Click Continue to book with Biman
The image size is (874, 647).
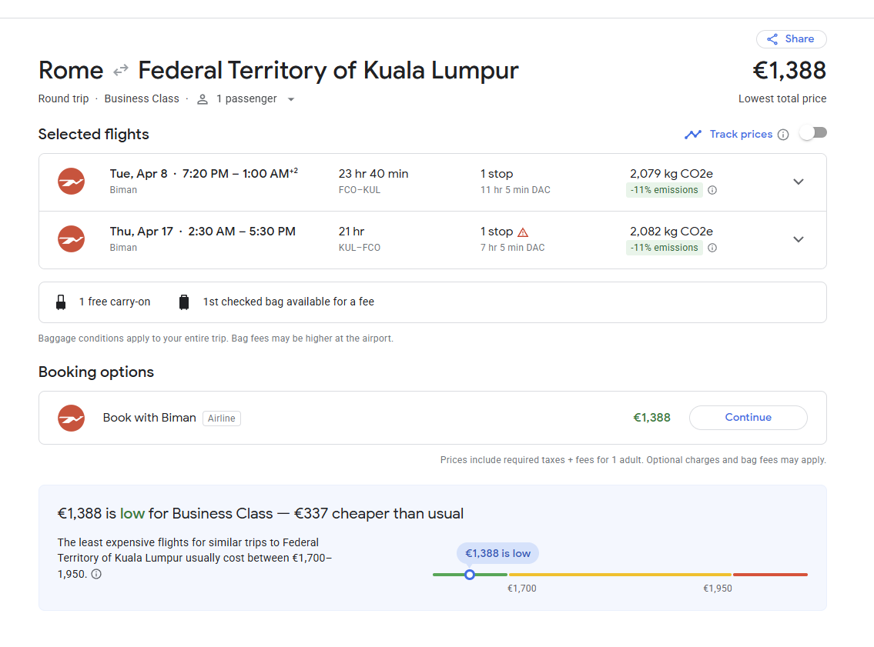pyautogui.click(x=748, y=418)
